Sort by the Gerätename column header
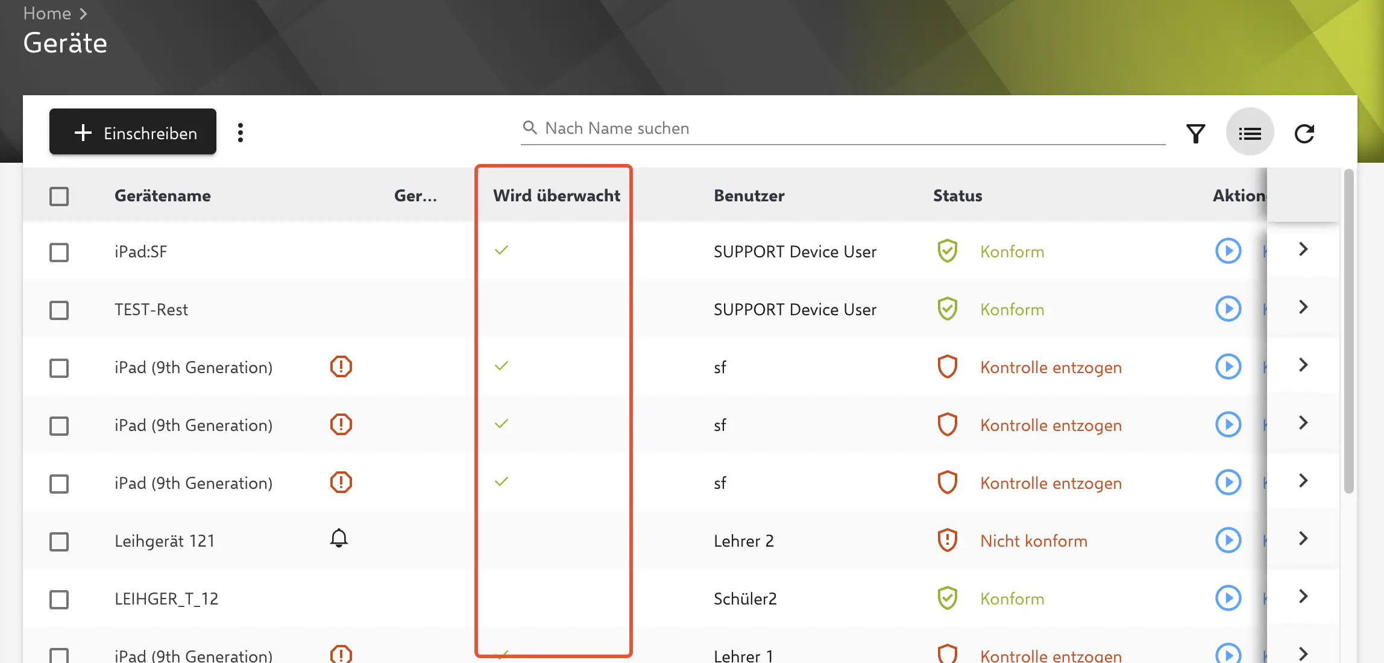The image size is (1384, 663). point(163,196)
